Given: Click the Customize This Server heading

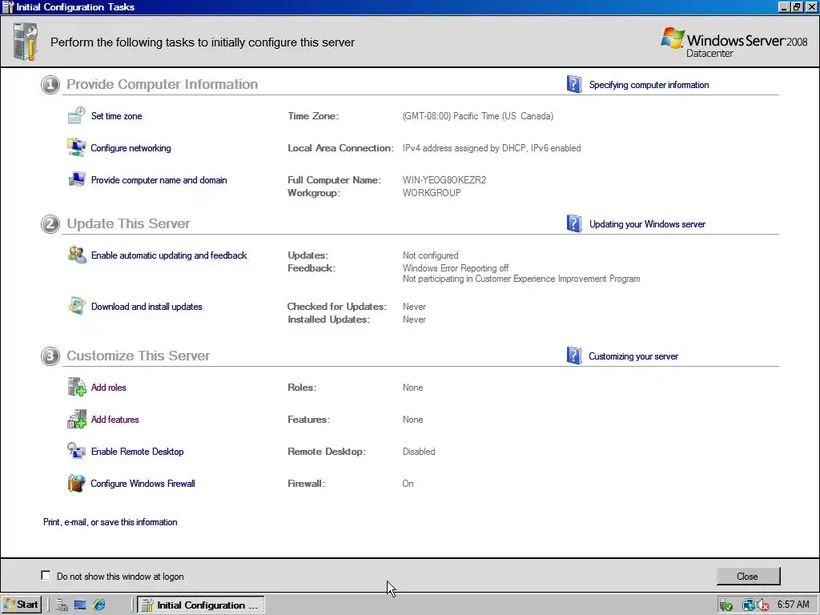Looking at the screenshot, I should coord(139,356).
